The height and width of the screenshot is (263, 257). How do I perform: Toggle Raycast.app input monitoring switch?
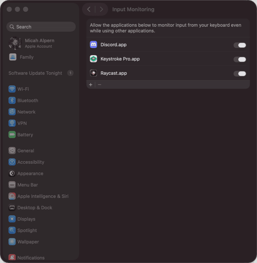pos(240,74)
